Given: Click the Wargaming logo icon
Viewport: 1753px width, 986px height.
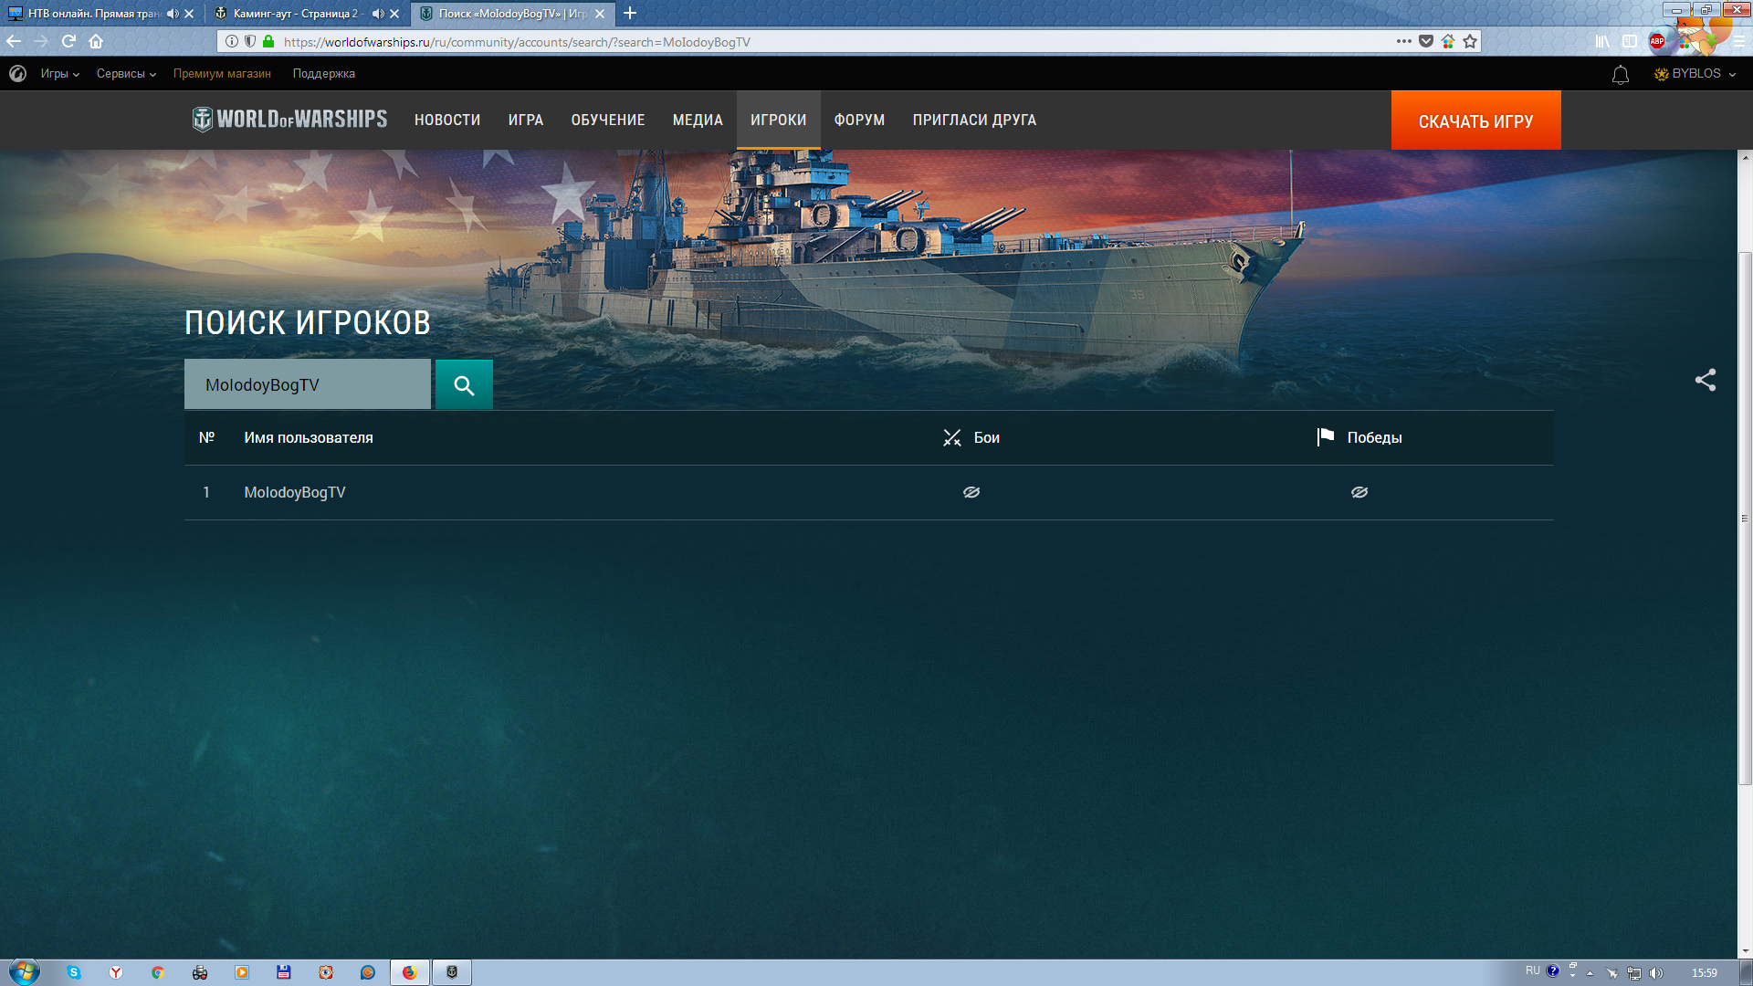Looking at the screenshot, I should click(x=17, y=74).
